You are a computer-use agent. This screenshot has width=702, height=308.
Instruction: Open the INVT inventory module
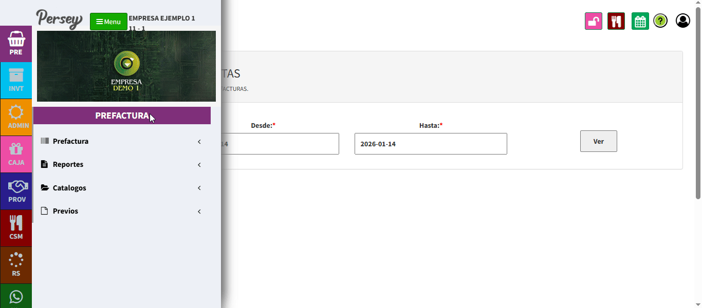[x=16, y=81]
